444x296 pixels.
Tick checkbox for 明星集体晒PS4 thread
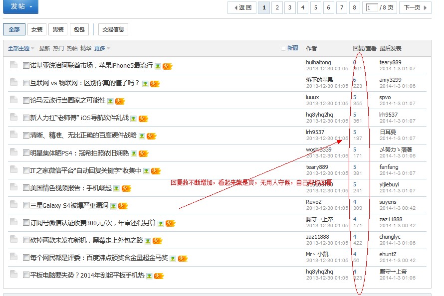(26, 153)
